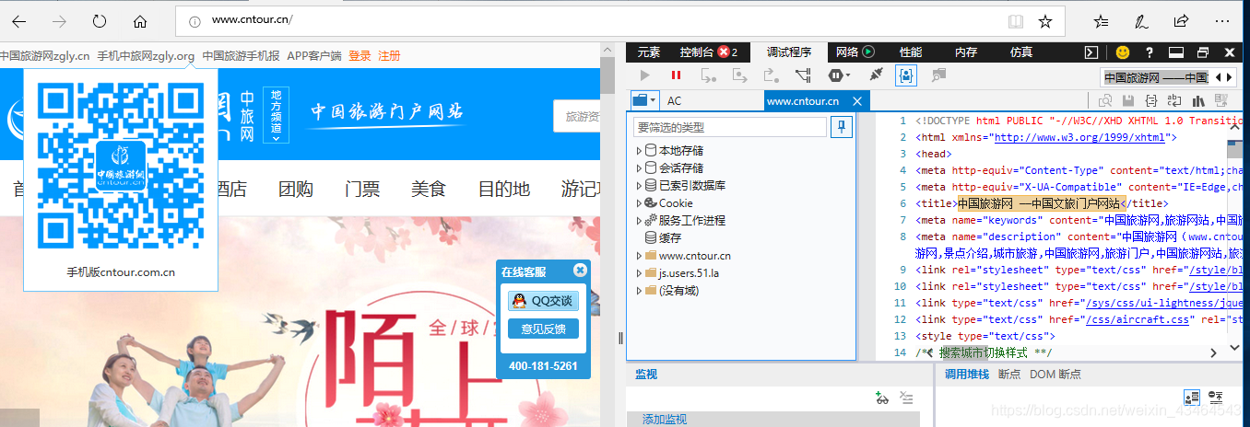Click the show console prompt icon
This screenshot has width=1250, height=427.
[x=1091, y=52]
